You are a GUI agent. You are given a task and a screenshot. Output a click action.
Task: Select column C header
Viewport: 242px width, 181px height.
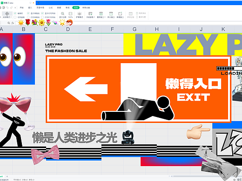coord(46,29)
